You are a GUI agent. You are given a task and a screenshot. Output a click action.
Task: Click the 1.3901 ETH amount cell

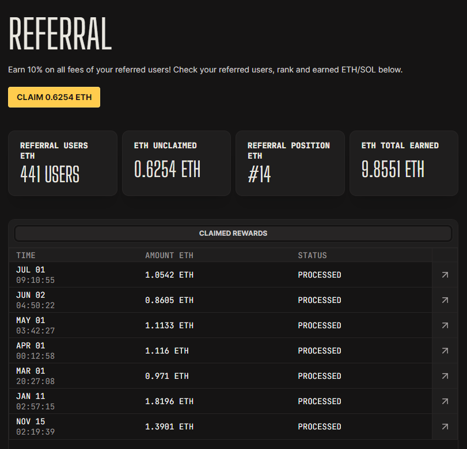[x=169, y=427]
